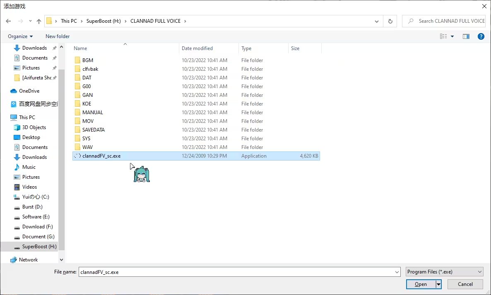Select the Yuiの心 (C:) drive
491x295 pixels.
[35, 197]
